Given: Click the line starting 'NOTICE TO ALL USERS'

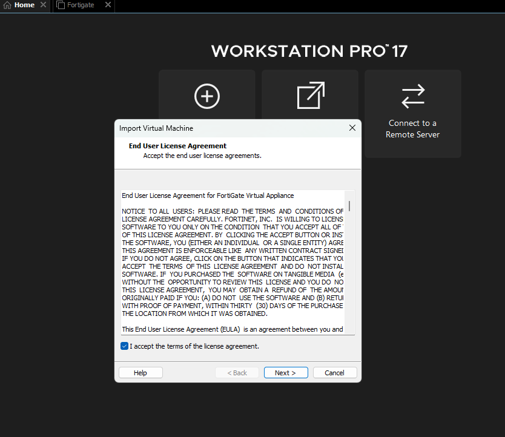Looking at the screenshot, I should 233,211.
